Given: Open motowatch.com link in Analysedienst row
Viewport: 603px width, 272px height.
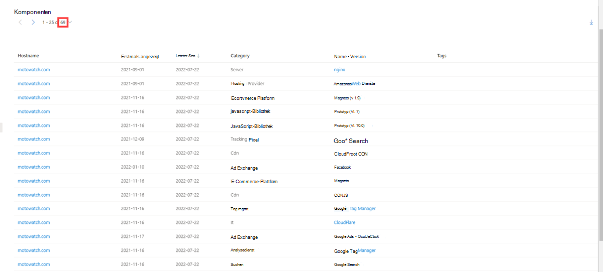Looking at the screenshot, I should 34,250.
